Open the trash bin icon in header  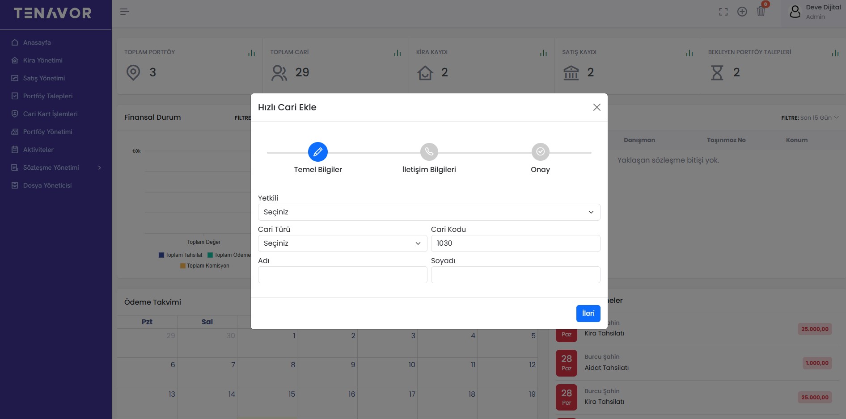coord(761,12)
